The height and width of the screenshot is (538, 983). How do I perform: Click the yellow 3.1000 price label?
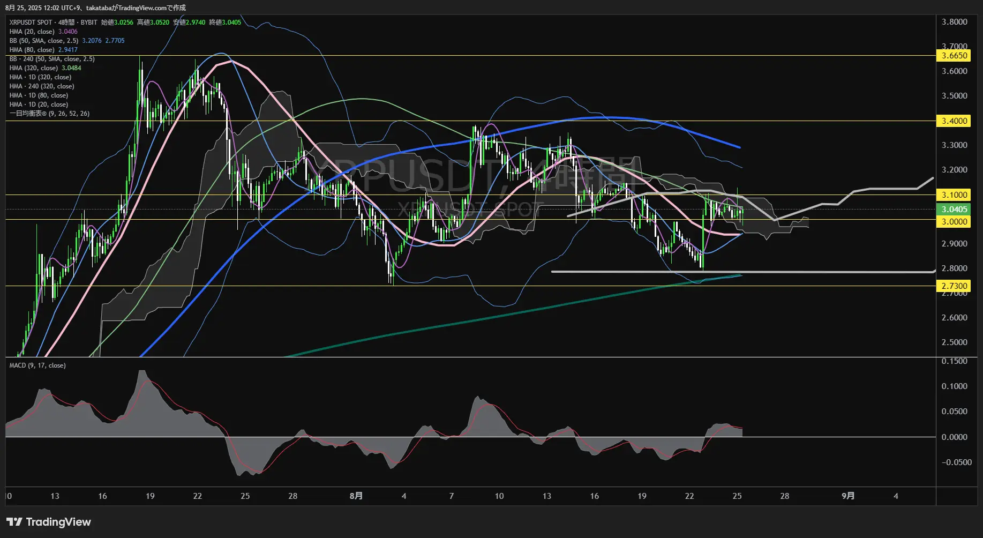954,195
